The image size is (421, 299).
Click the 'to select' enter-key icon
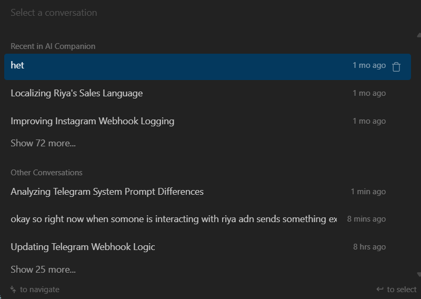379,290
